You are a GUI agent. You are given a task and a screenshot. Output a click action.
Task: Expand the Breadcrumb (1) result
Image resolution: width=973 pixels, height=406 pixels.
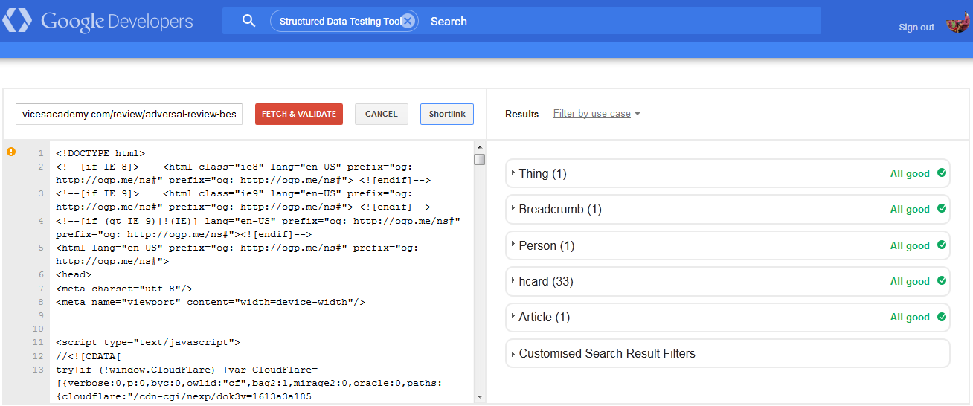coord(728,209)
